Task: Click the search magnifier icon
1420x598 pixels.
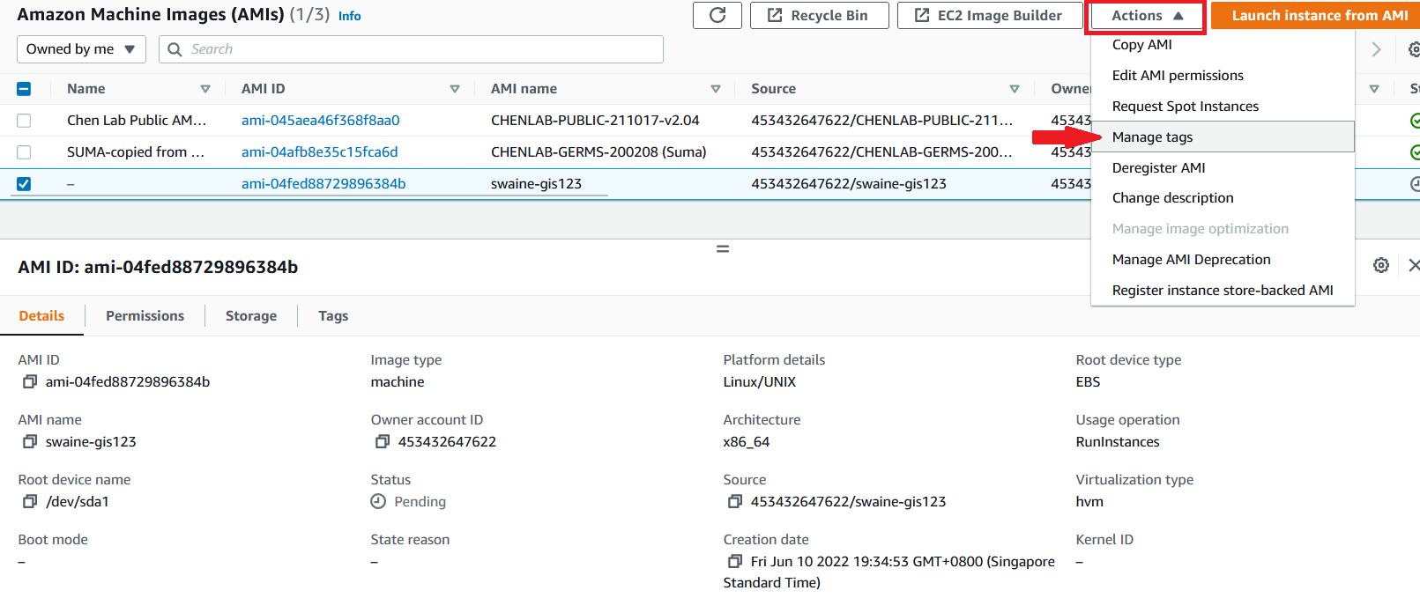Action: click(175, 49)
